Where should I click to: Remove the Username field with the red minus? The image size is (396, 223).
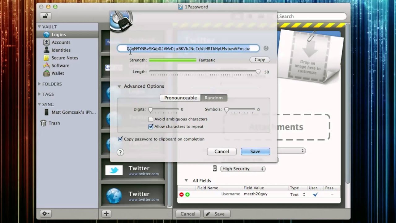[181, 195]
